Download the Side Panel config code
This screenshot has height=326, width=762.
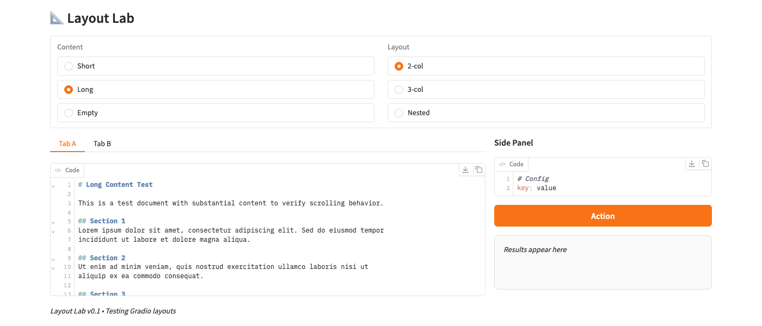692,164
